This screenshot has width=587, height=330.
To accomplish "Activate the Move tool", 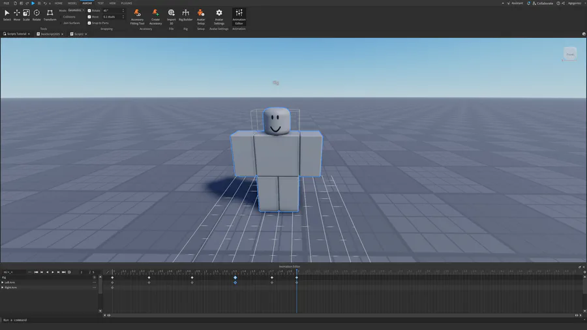I will (x=17, y=15).
